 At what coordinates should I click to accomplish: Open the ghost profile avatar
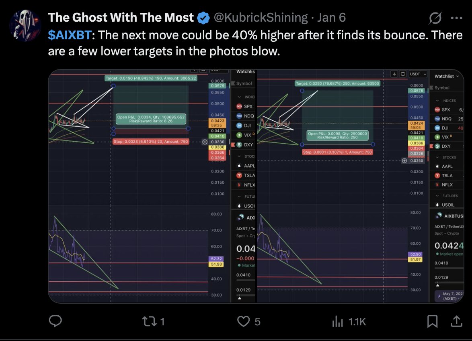25,25
